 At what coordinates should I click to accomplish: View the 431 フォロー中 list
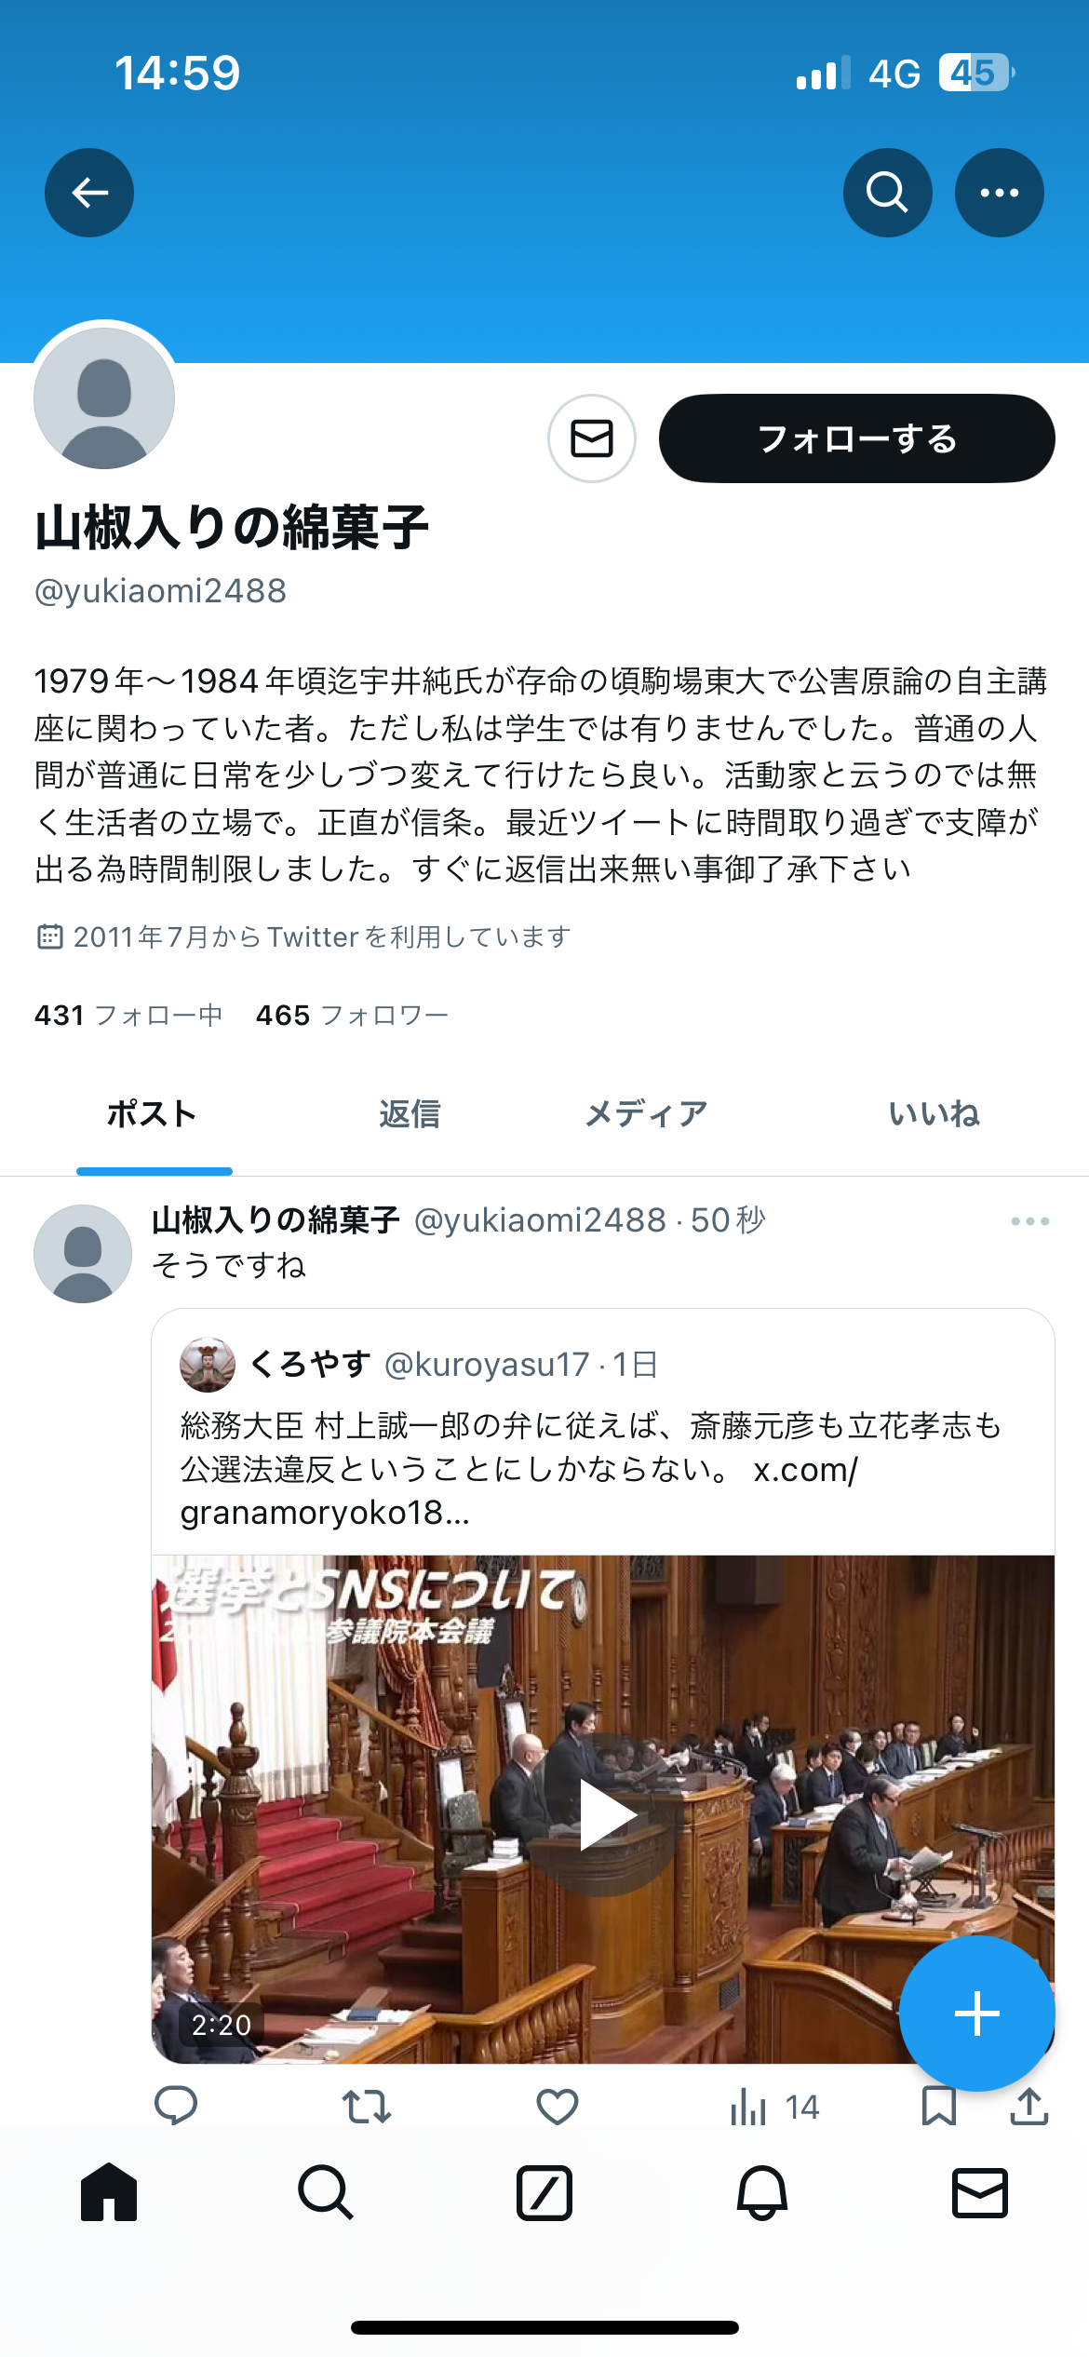(128, 1015)
